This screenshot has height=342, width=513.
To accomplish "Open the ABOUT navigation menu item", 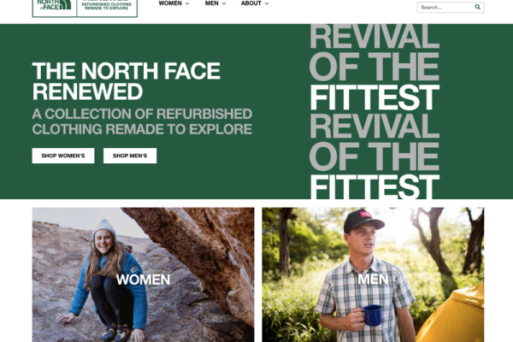I will click(x=251, y=3).
